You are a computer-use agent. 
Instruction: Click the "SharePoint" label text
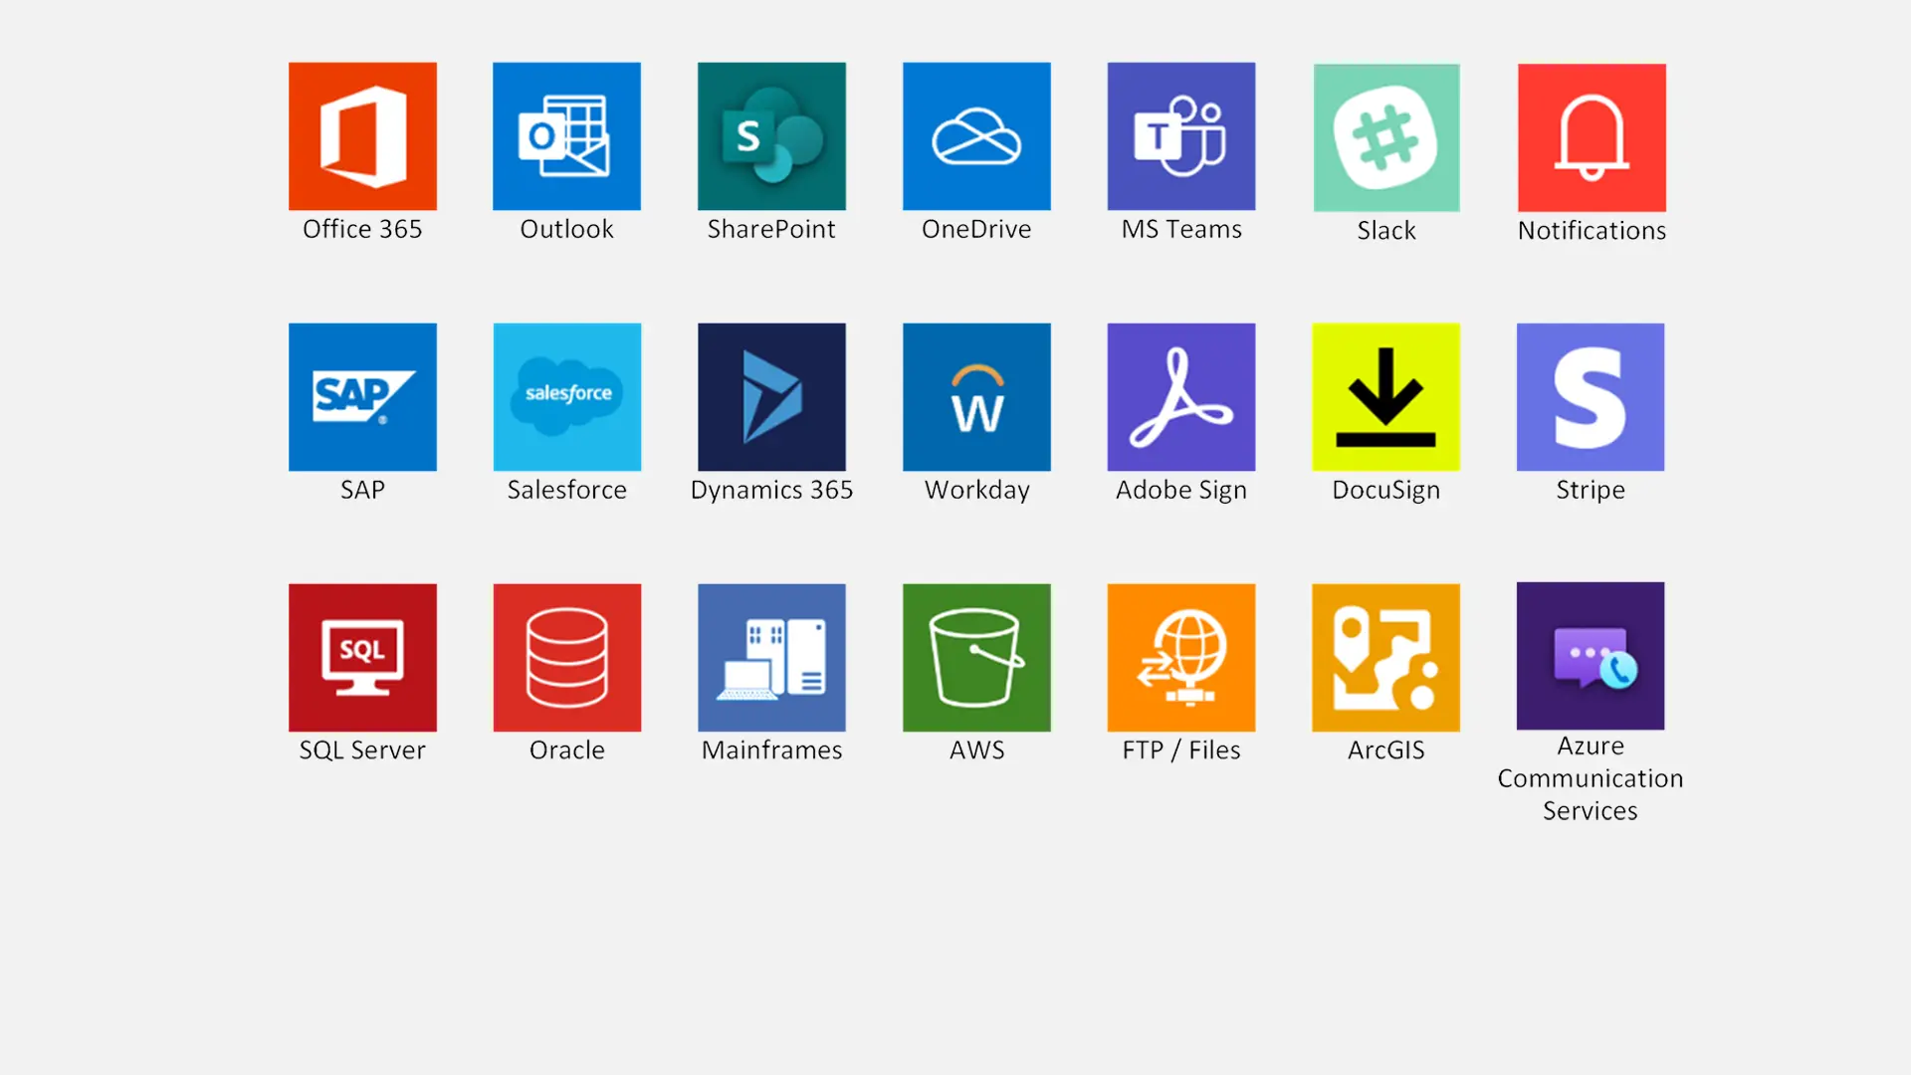click(x=771, y=229)
